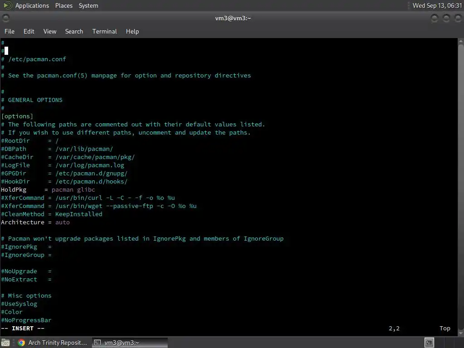Click the 'pacman glibc' value

click(73, 190)
